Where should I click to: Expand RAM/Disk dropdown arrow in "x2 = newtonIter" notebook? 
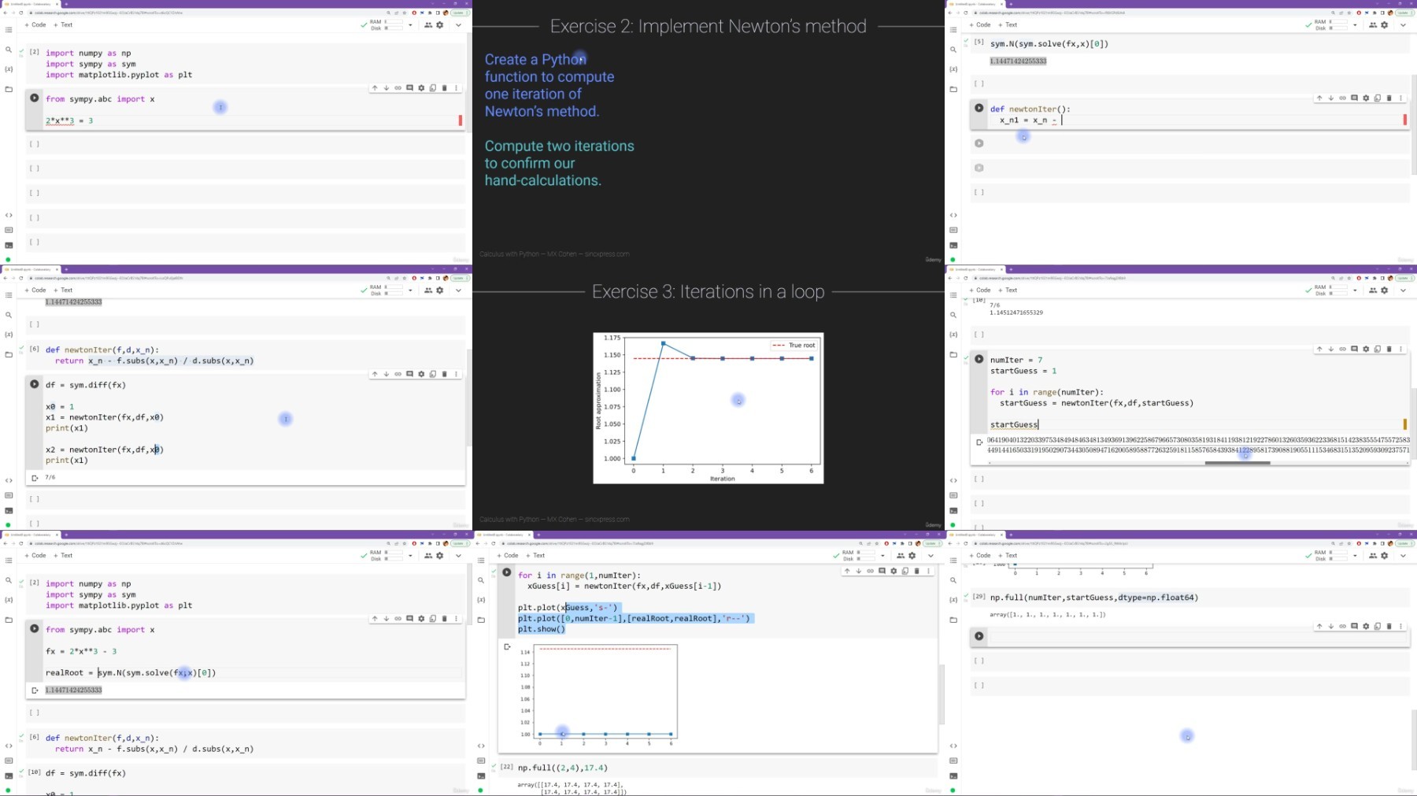click(x=410, y=291)
